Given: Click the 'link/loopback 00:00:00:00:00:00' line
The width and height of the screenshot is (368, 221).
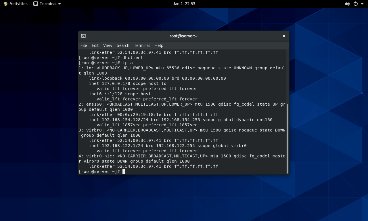Looking at the screenshot, I should [157, 78].
